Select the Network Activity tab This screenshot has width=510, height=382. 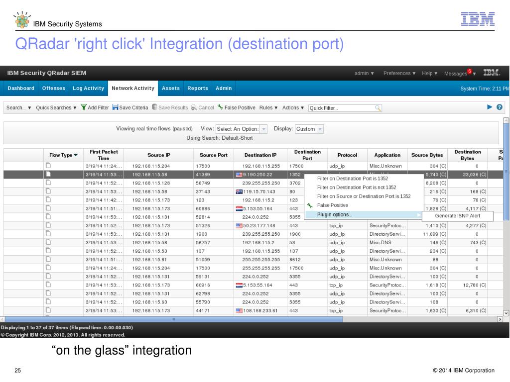pyautogui.click(x=133, y=89)
